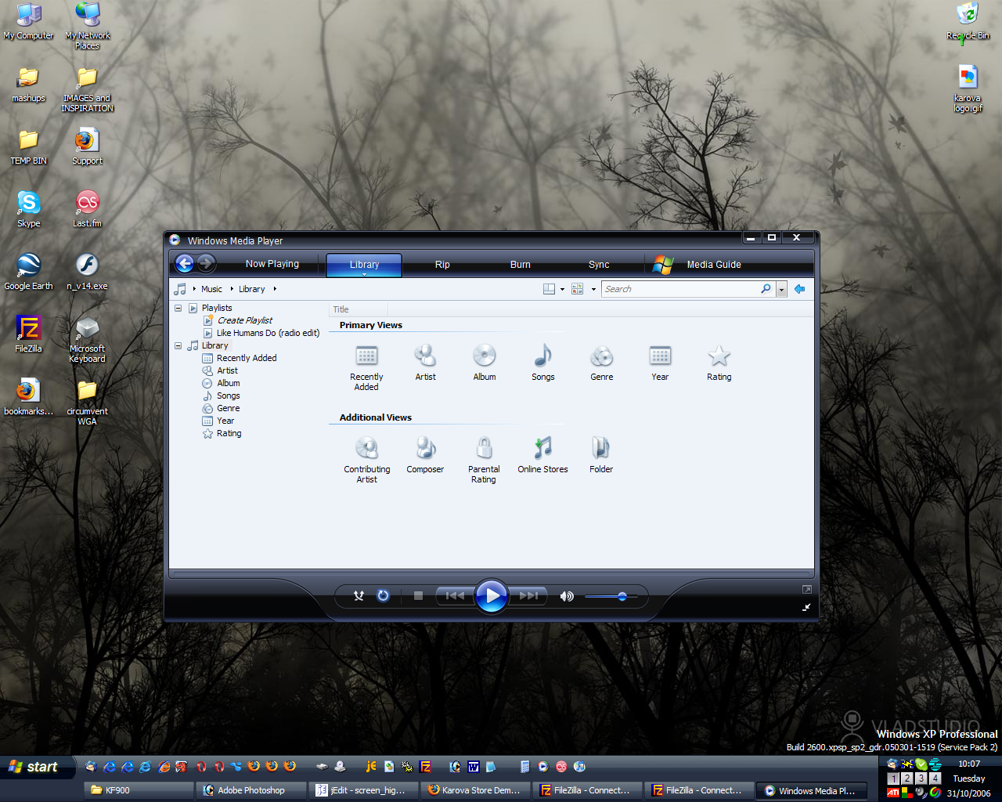Click the Title column header

click(x=359, y=309)
